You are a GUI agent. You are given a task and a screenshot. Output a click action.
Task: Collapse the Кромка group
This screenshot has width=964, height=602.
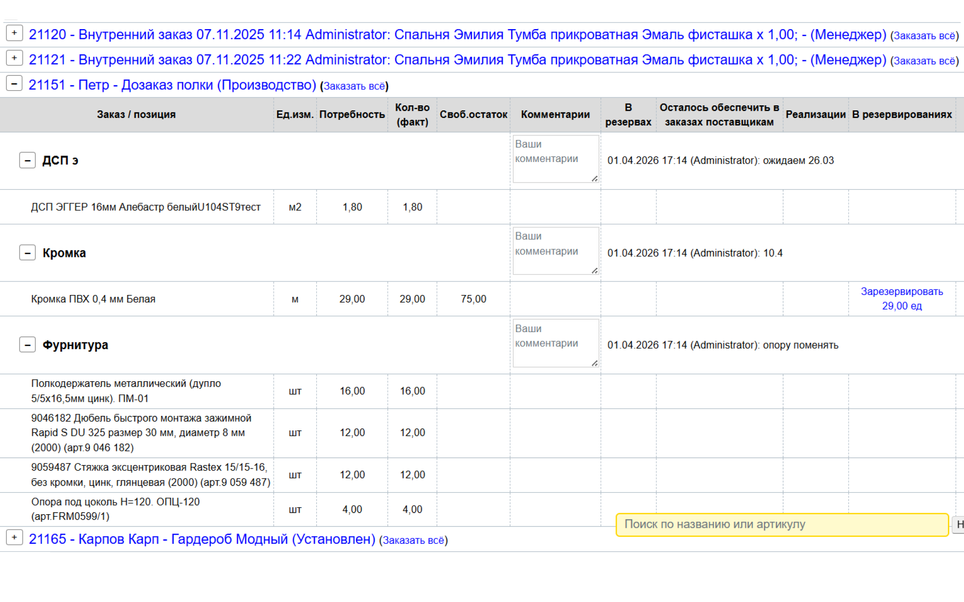coord(28,253)
